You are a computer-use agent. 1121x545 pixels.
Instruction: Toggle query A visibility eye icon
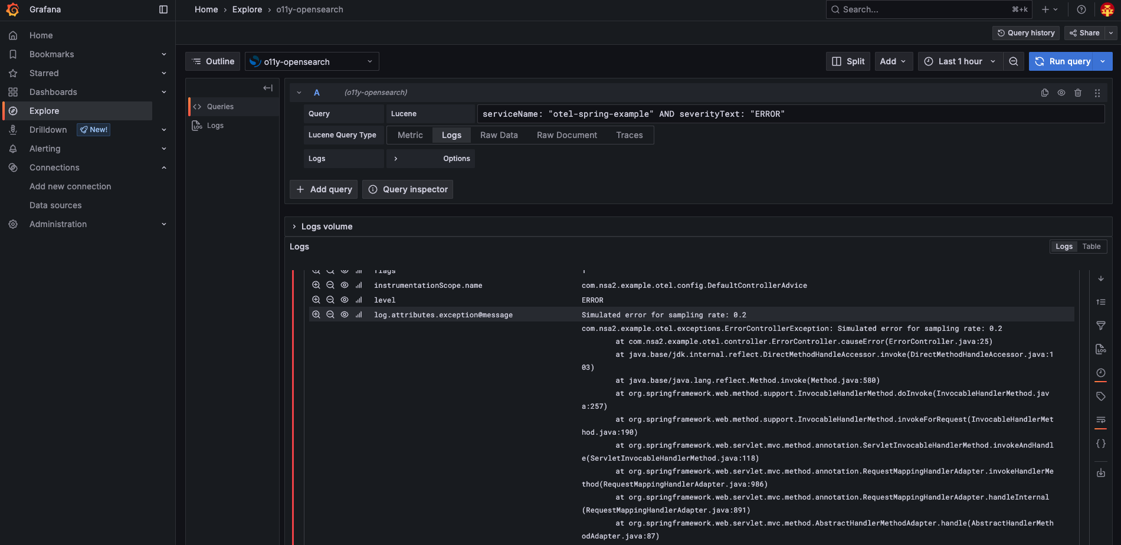(1061, 93)
